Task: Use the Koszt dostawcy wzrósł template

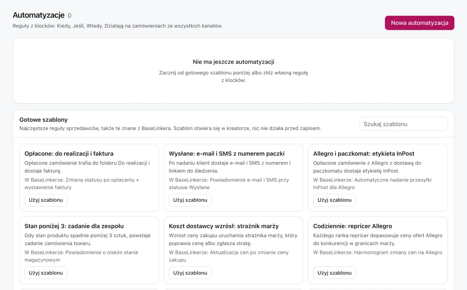Action: coord(190,273)
